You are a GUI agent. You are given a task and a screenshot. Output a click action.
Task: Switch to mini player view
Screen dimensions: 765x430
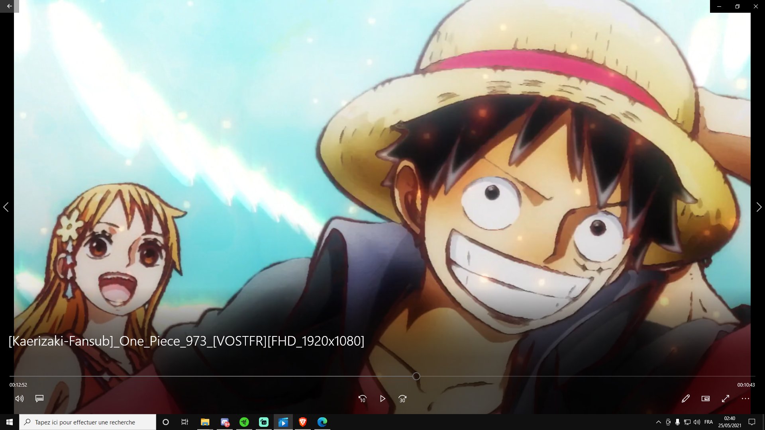pos(706,399)
